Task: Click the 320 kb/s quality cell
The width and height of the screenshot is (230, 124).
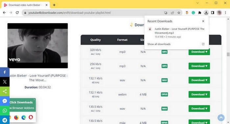Action: click(x=96, y=52)
